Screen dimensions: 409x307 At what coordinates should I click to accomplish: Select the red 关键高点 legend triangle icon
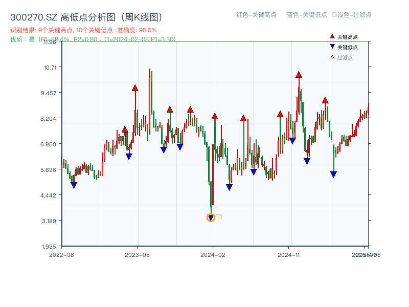(x=332, y=36)
